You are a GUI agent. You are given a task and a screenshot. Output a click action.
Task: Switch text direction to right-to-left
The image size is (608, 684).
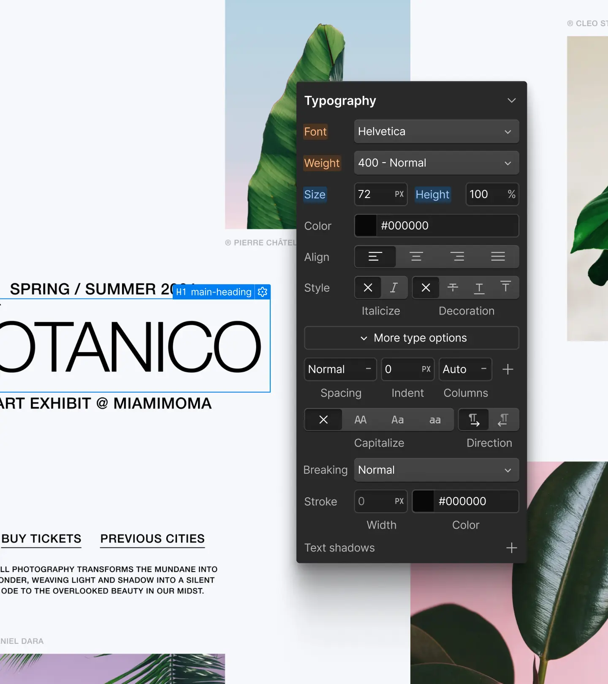point(503,420)
